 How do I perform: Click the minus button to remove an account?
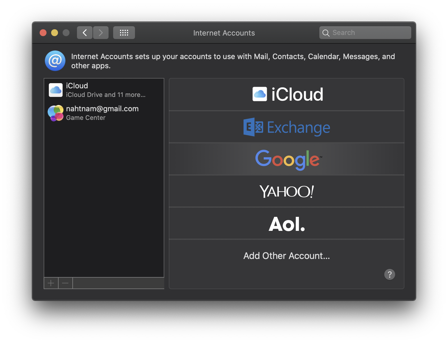click(x=65, y=283)
